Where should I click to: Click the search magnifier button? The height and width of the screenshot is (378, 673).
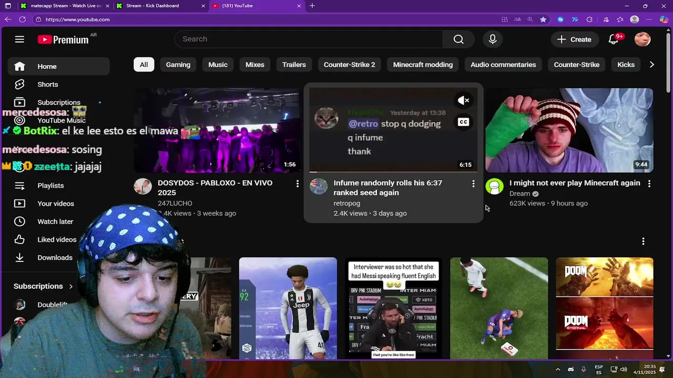pyautogui.click(x=458, y=39)
